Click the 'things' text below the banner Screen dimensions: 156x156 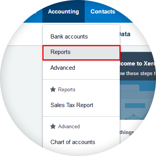(x=127, y=133)
